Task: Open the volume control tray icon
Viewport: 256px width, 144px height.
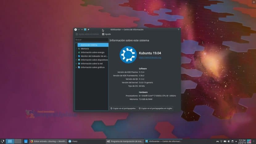Action: [x=229, y=142]
